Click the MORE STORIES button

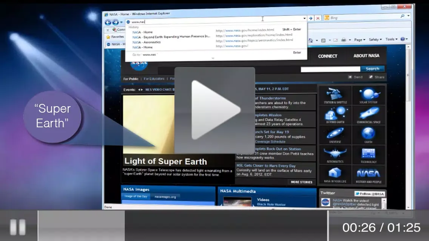pyautogui.click(x=301, y=182)
